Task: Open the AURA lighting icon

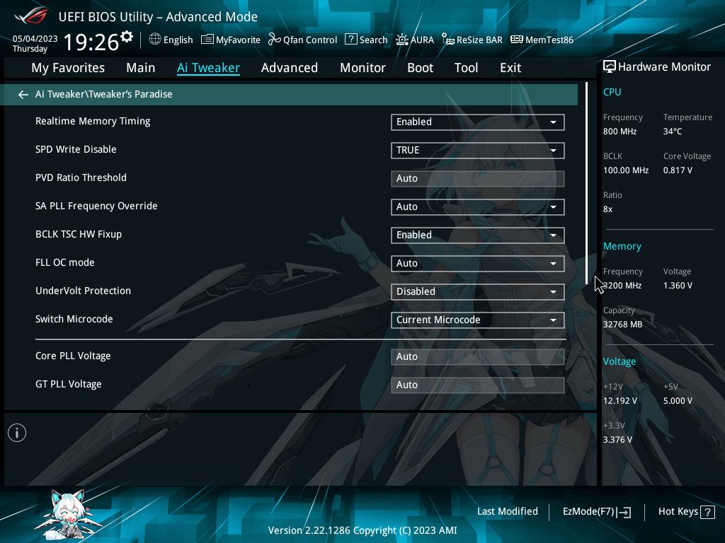Action: (402, 40)
